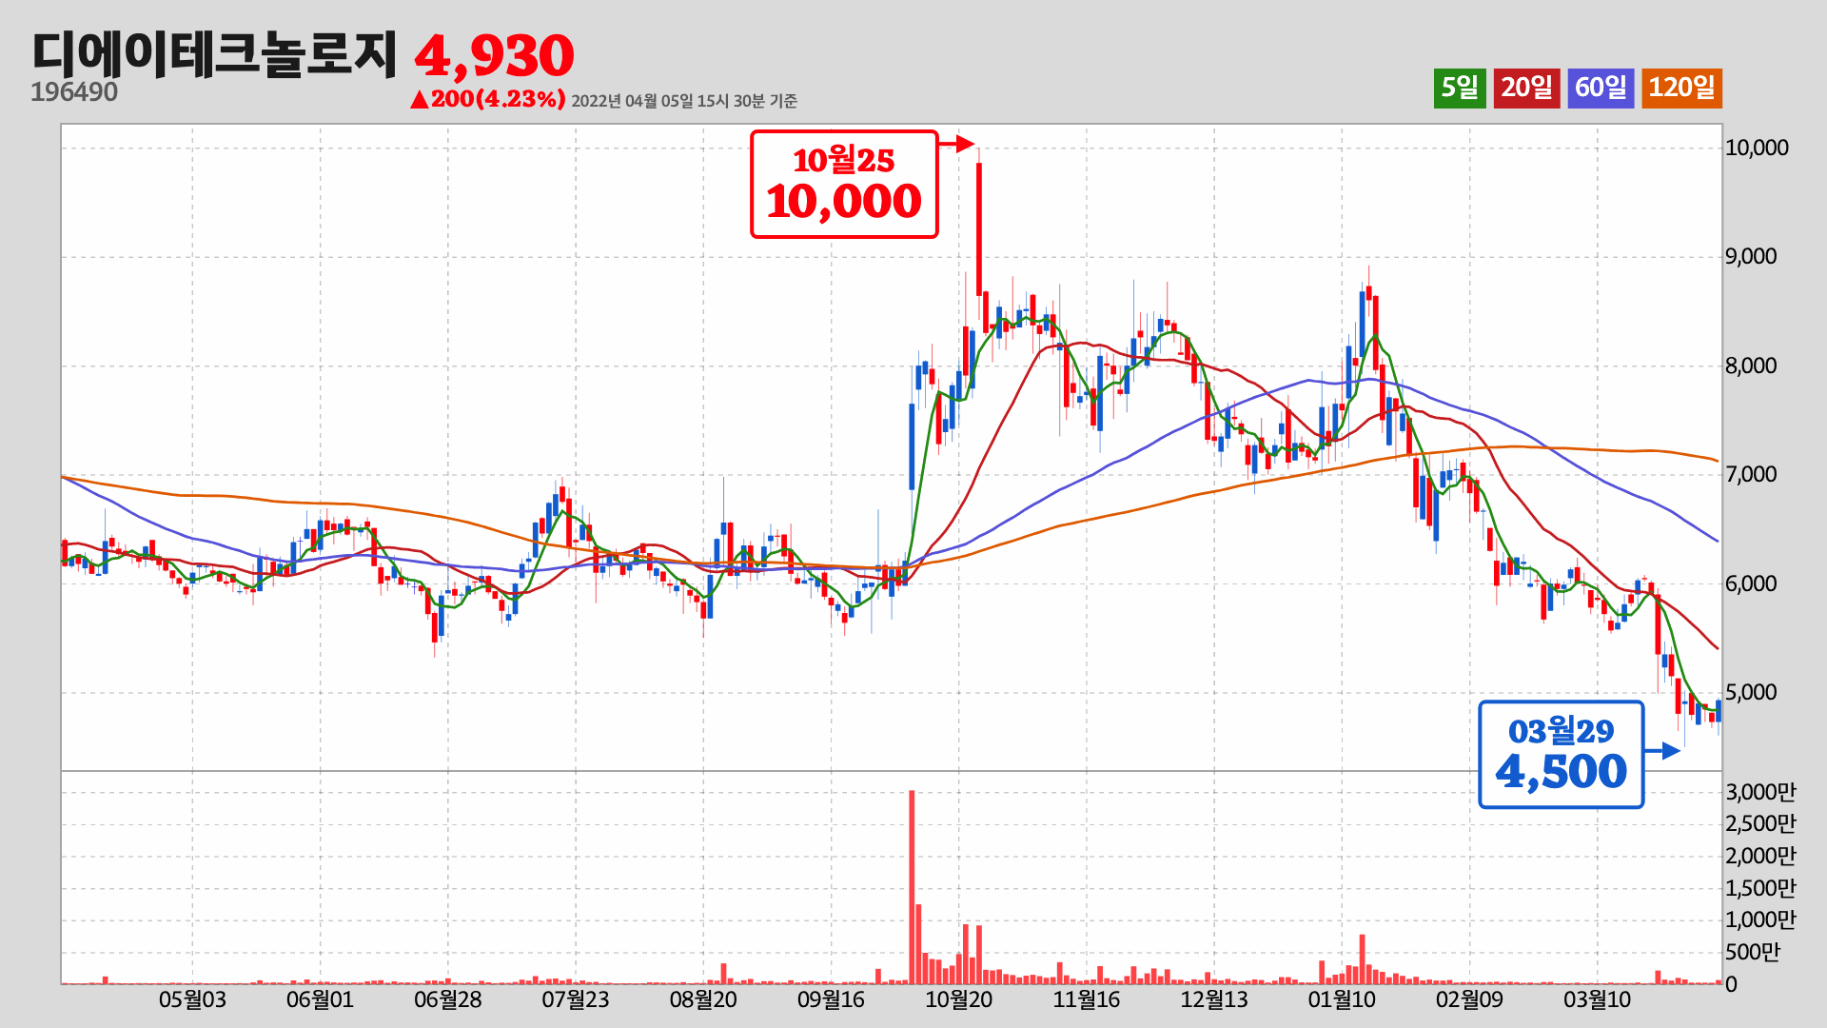Click the 10월20 date label
This screenshot has height=1028, width=1827.
click(x=959, y=1000)
